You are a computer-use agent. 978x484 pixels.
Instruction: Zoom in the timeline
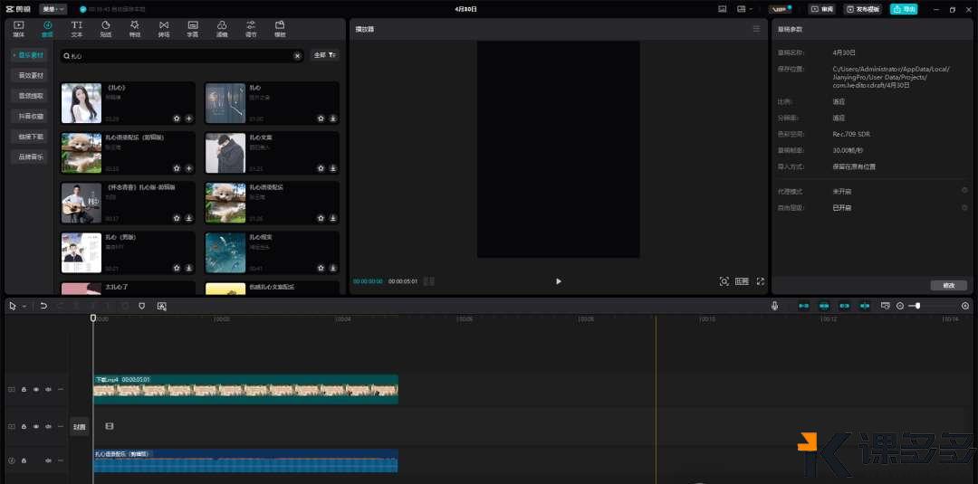pyautogui.click(x=965, y=306)
